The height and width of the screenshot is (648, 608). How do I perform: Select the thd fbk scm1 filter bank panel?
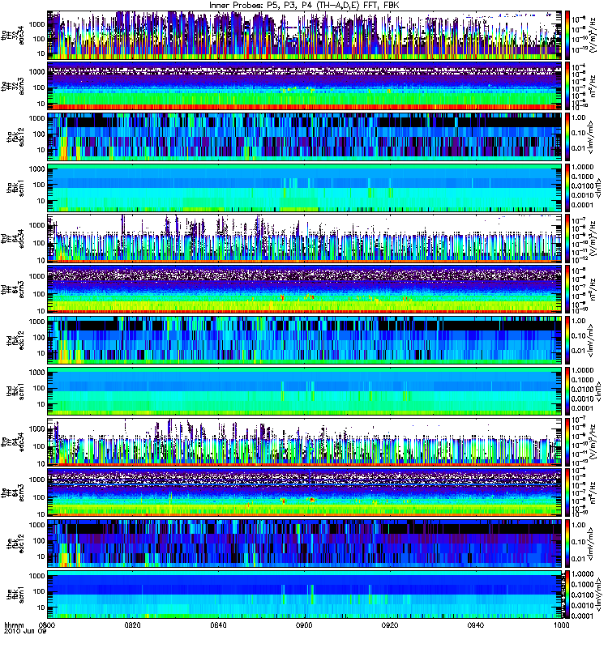click(x=305, y=391)
